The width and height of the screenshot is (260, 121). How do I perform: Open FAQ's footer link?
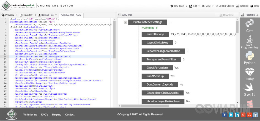pyautogui.click(x=45, y=114)
